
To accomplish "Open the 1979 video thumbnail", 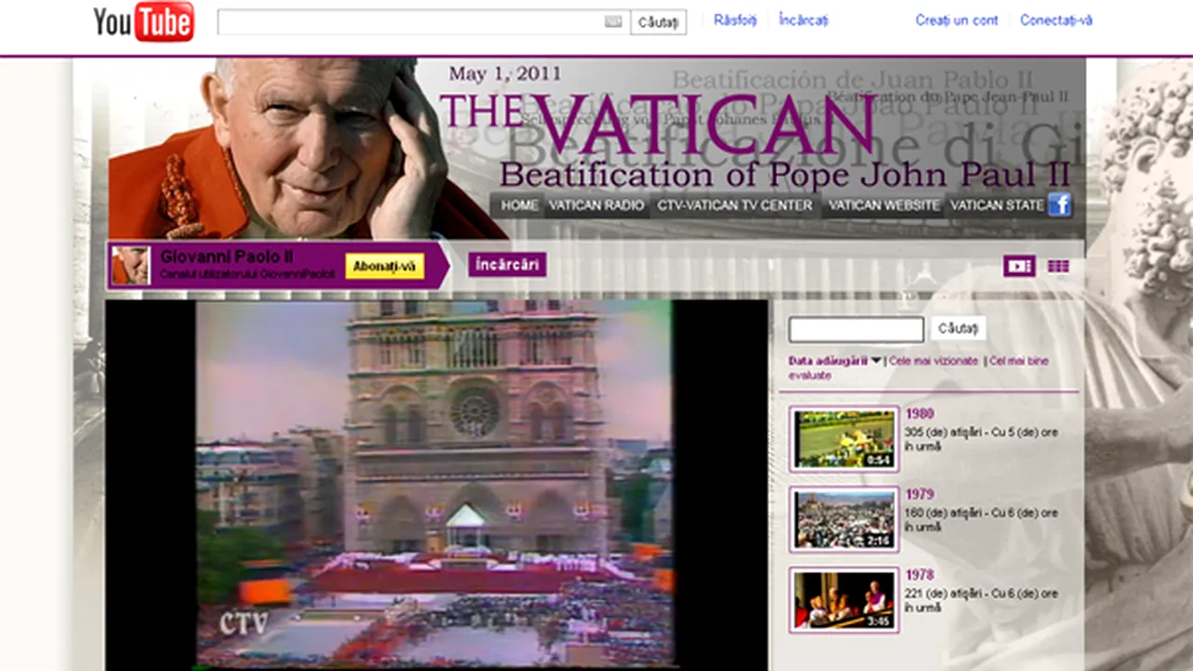I will coord(843,519).
